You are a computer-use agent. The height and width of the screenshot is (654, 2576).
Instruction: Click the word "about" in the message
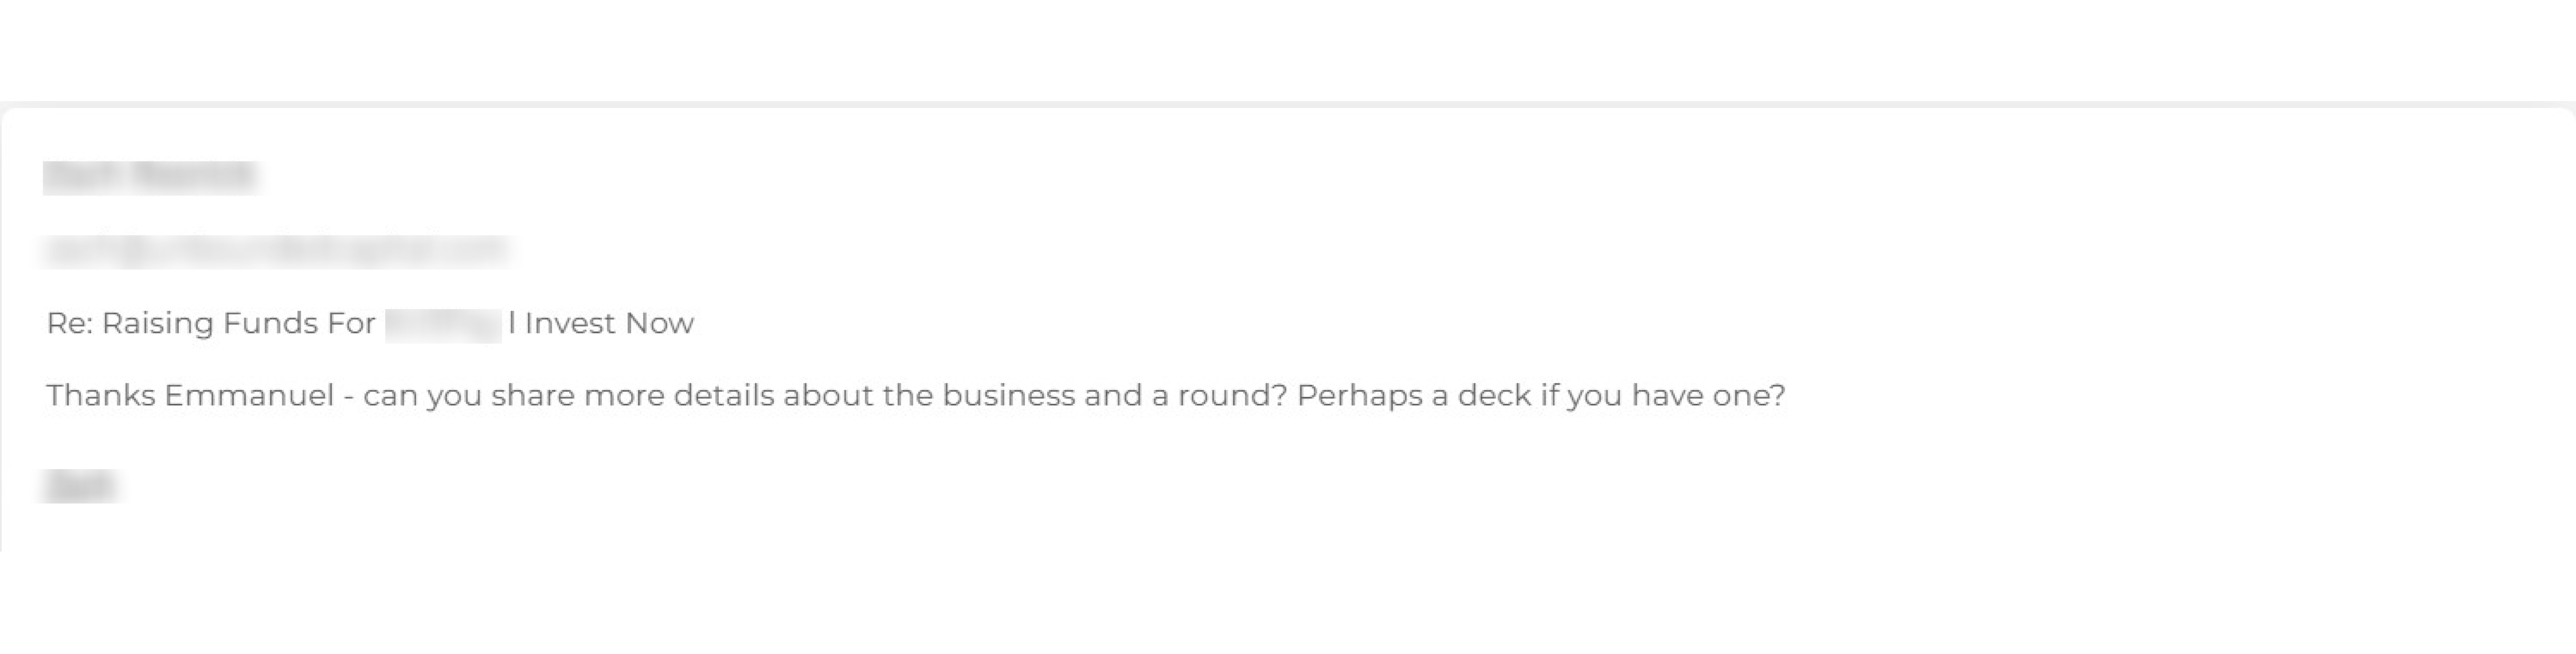click(828, 396)
